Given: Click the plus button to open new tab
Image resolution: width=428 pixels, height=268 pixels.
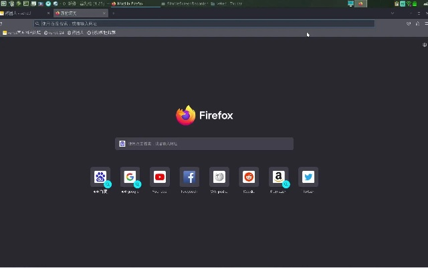Looking at the screenshot, I should point(113,13).
